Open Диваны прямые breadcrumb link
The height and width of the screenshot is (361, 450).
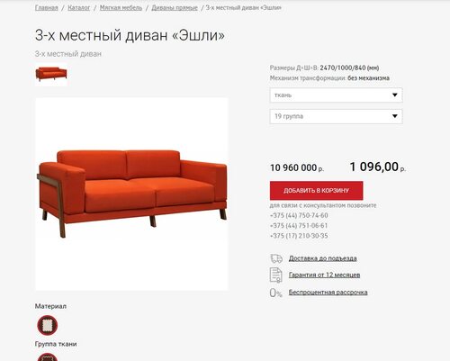click(175, 8)
